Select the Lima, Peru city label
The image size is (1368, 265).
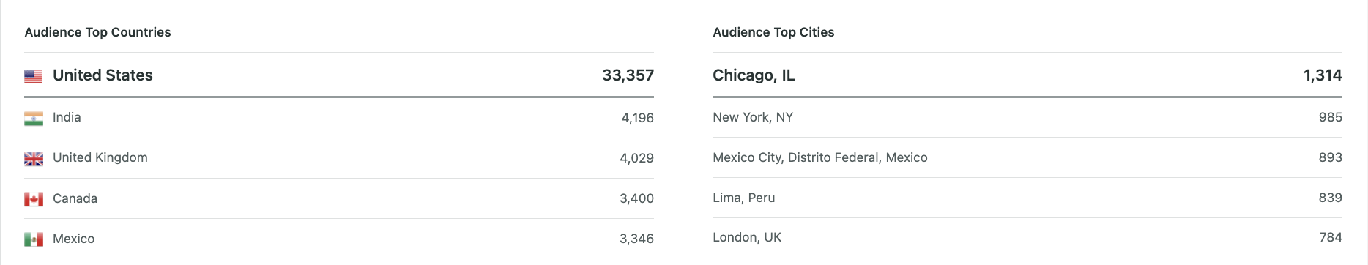[x=744, y=198]
